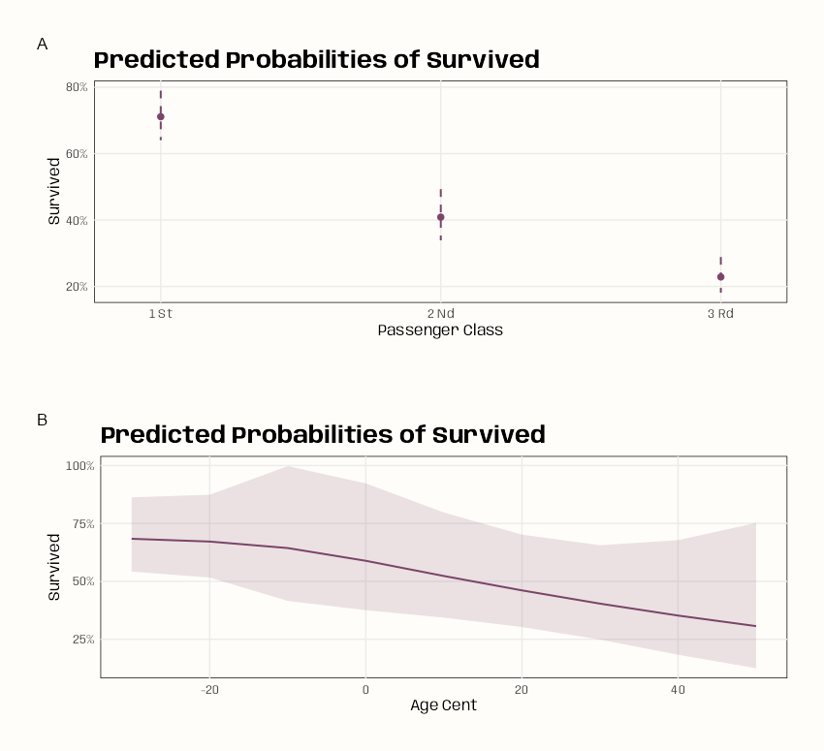
Task: Click the 25% tick label in panel B
Action: 83,640
